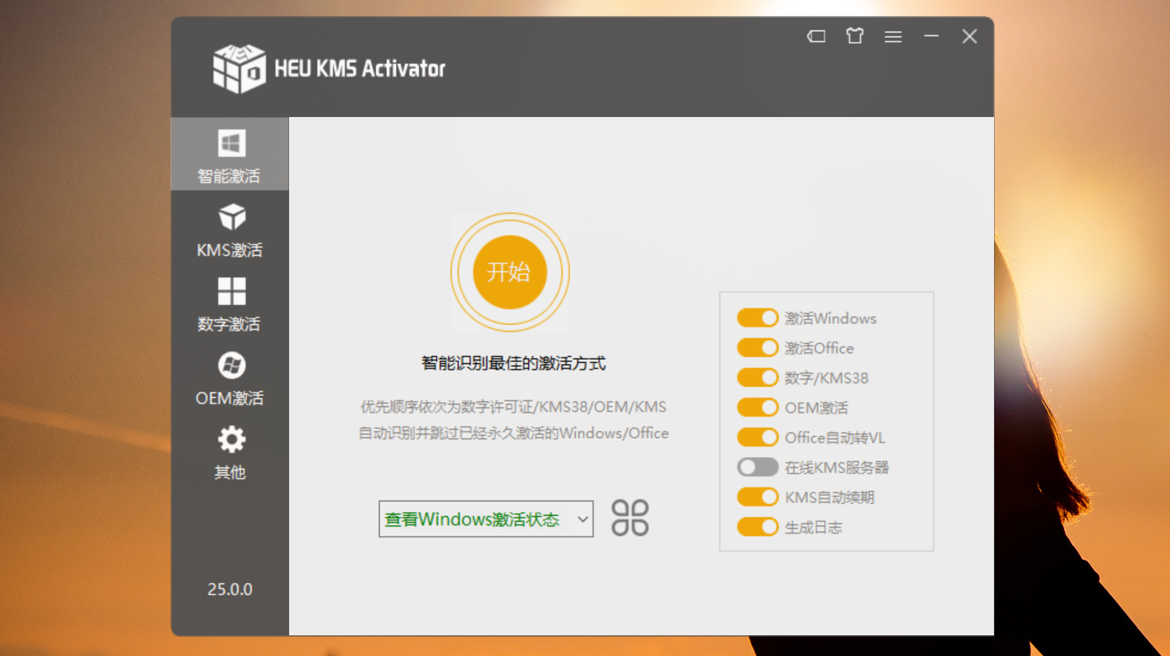The image size is (1170, 656).
Task: Expand 查看Windows激活状态 dropdown
Action: [486, 519]
